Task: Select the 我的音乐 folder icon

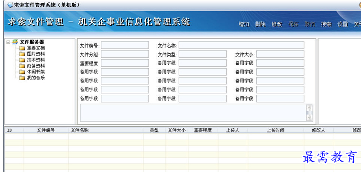Action: coord(22,78)
